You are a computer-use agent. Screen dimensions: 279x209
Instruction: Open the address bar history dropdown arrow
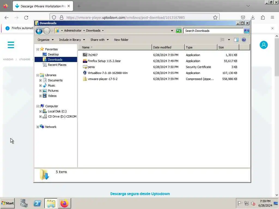click(172, 31)
